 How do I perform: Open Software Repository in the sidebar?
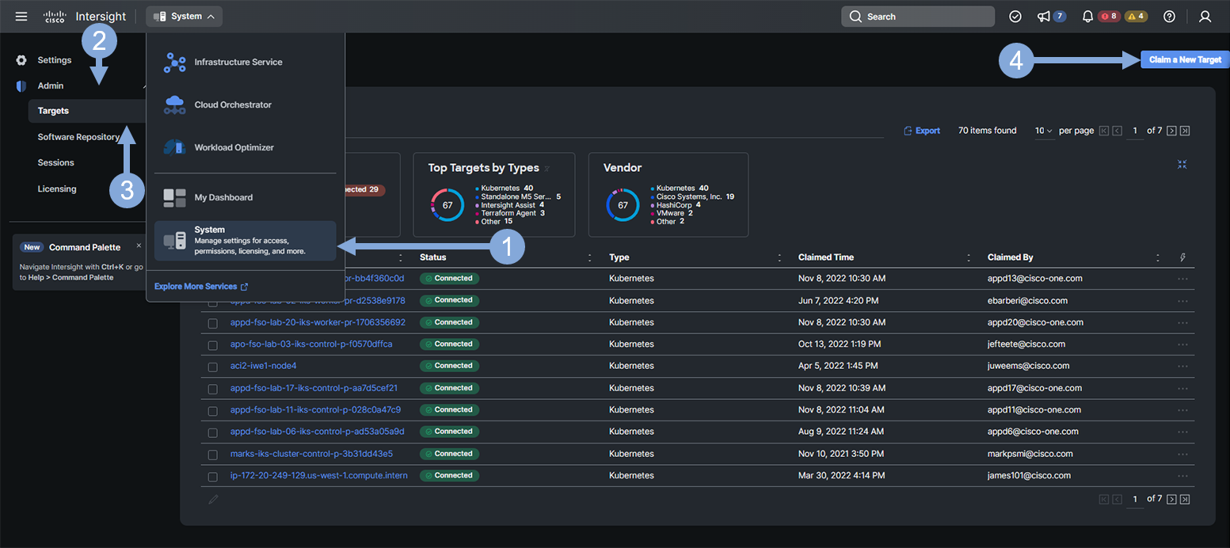tap(78, 137)
